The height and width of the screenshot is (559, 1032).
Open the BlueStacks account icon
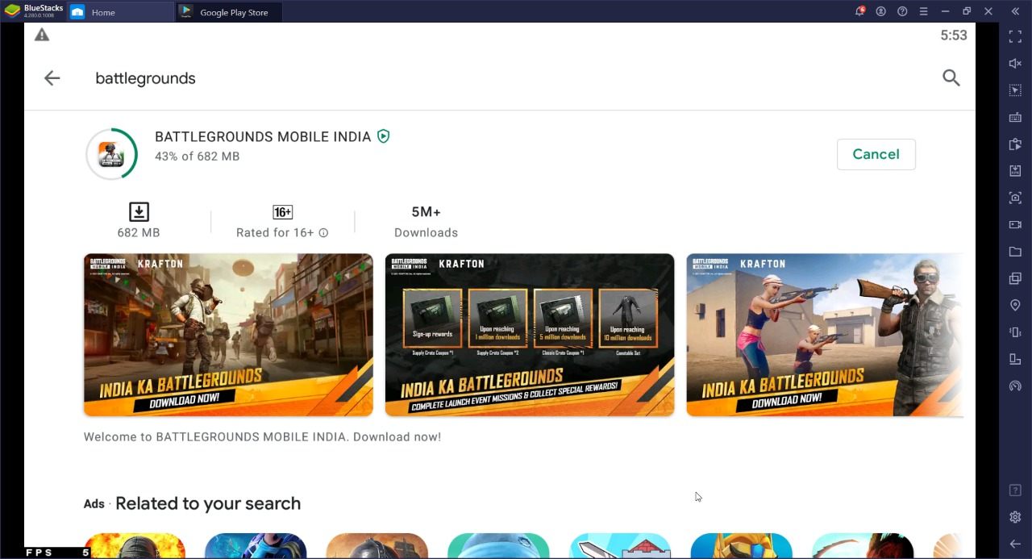[881, 11]
